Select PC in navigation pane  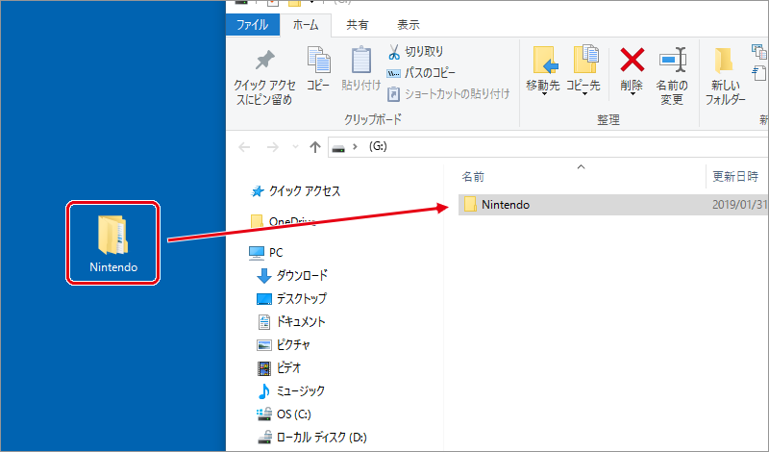266,253
